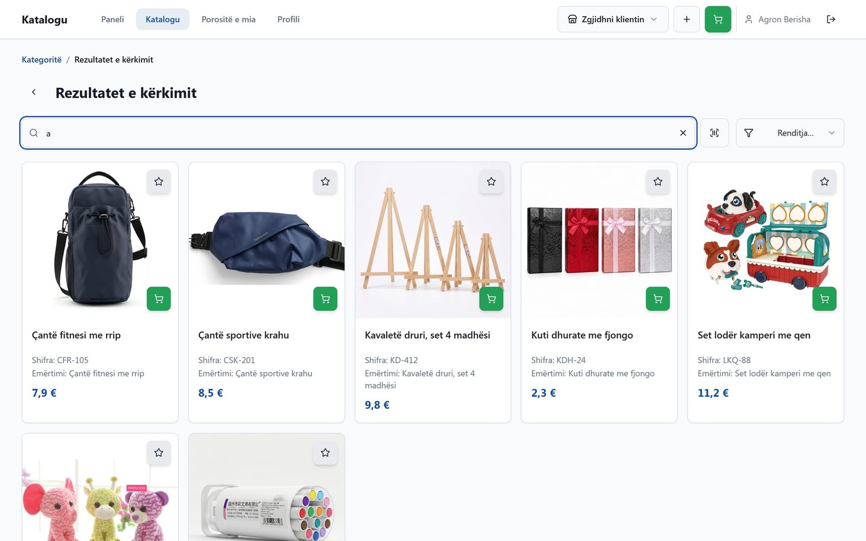Clear the search field with X

pyautogui.click(x=683, y=133)
